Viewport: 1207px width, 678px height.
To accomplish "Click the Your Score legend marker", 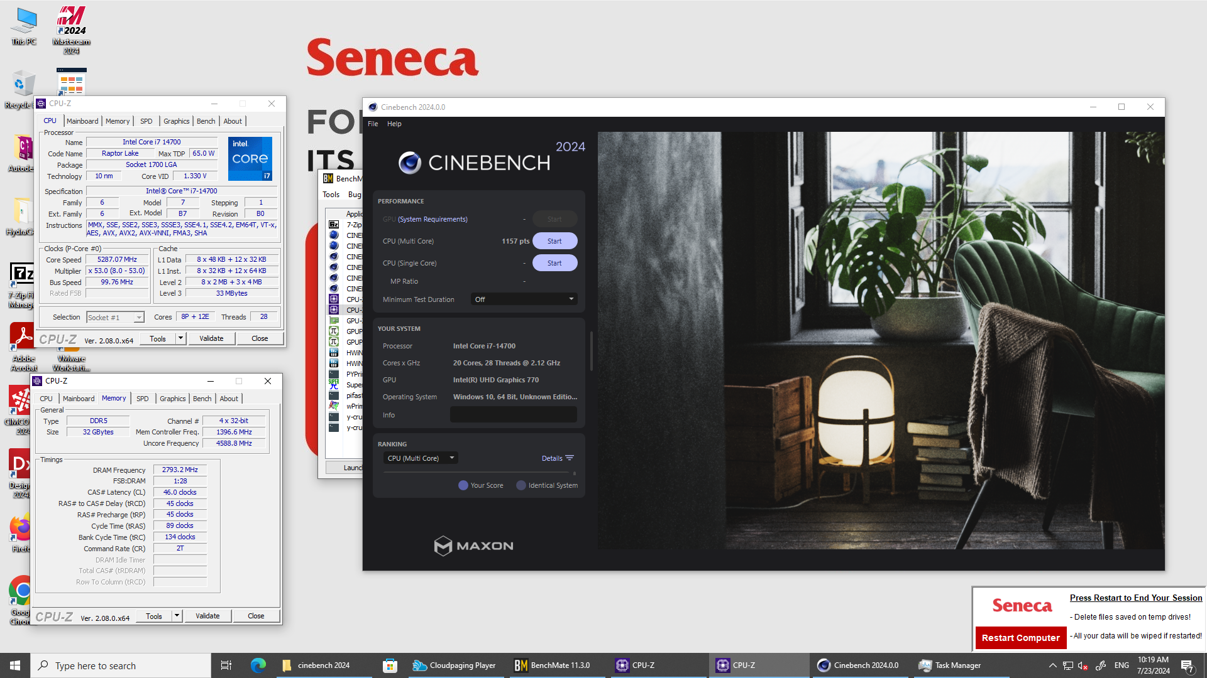I will [463, 485].
